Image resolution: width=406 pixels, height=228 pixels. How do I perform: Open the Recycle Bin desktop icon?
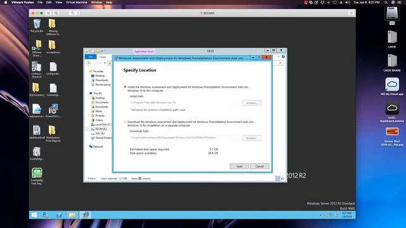37,25
